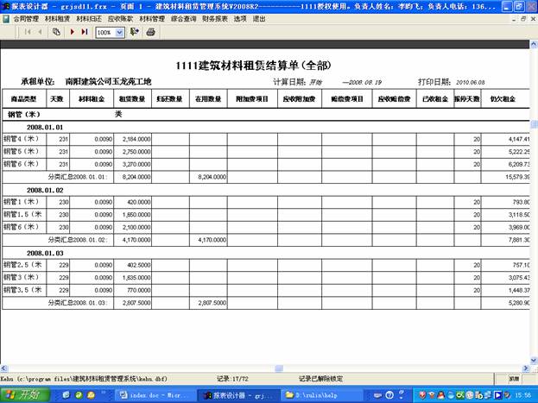Open the 财务报表 menu
The image size is (538, 403).
pos(215,17)
